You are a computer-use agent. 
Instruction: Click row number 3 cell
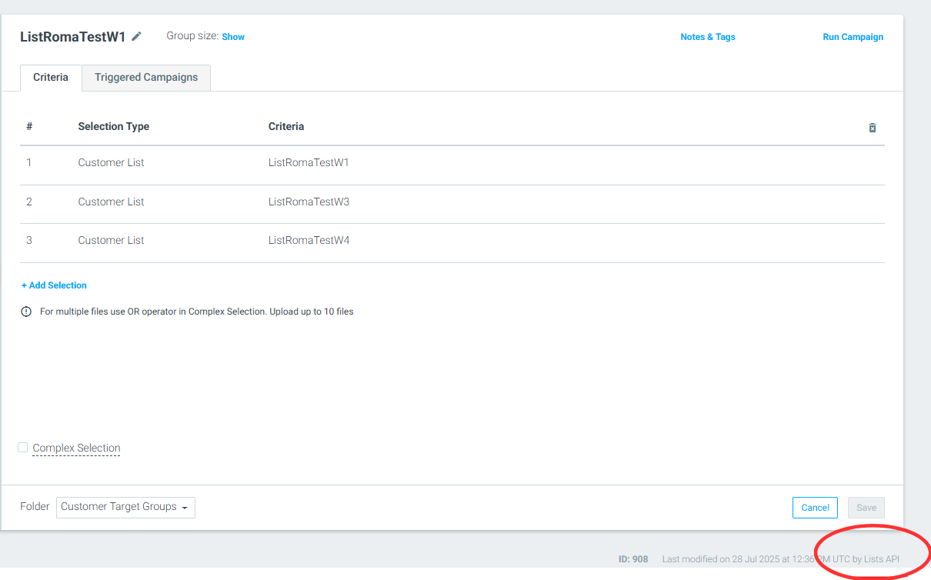coord(29,240)
